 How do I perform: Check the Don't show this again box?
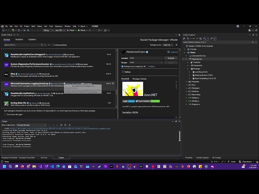click(x=5, y=114)
